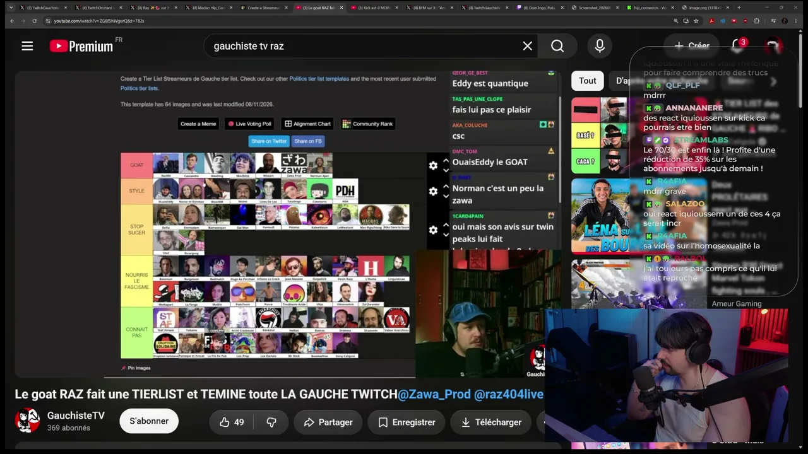The height and width of the screenshot is (454, 808).
Task: Open the 'Ameur Gaming' channel name
Action: [737, 304]
